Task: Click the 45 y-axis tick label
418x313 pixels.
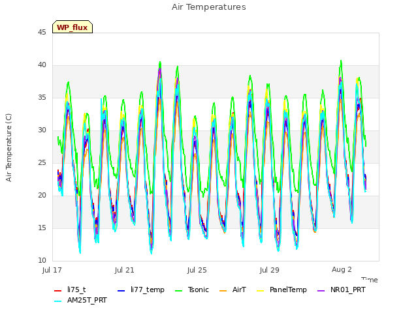Action: click(42, 33)
